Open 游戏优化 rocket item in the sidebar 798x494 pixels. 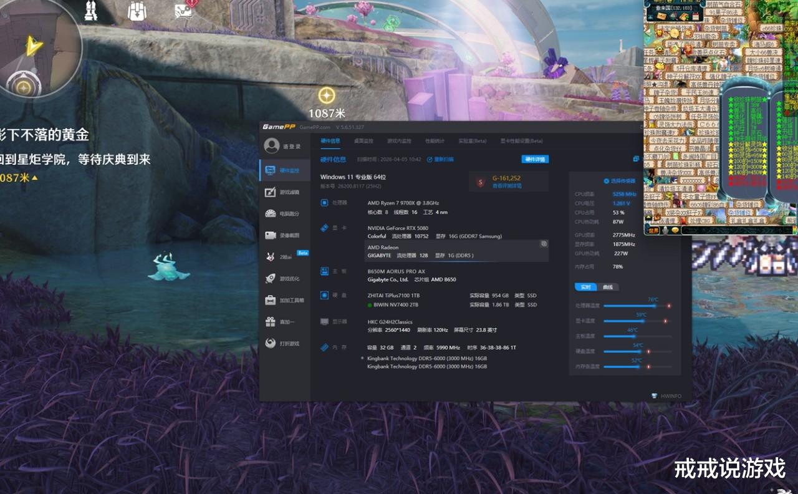pos(285,278)
